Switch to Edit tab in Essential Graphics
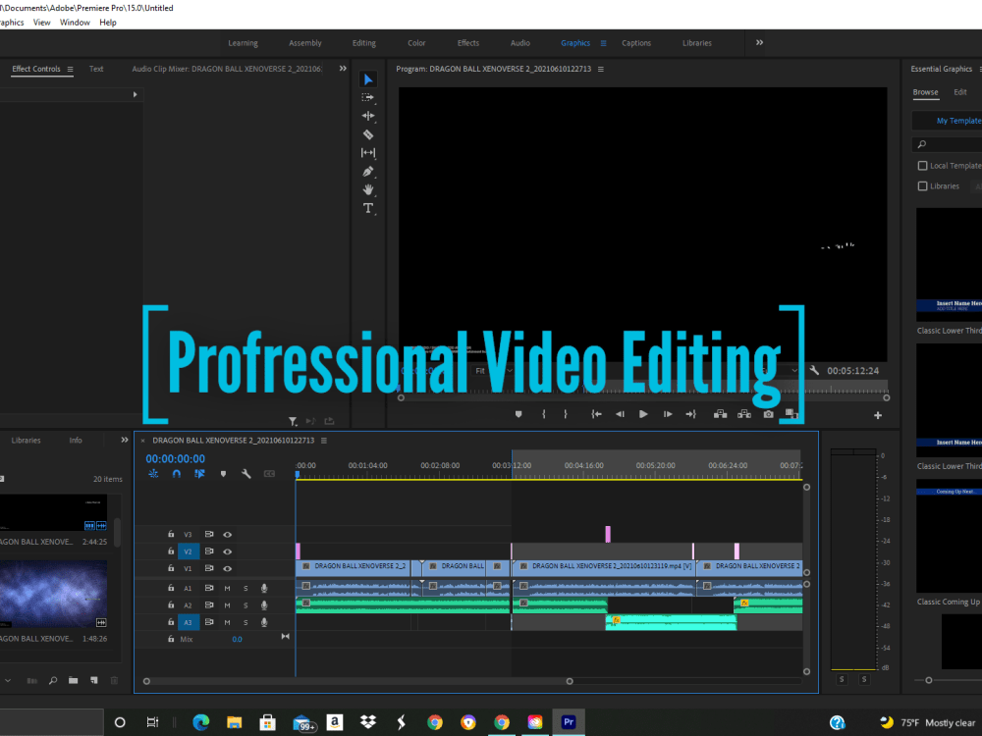 click(x=960, y=92)
